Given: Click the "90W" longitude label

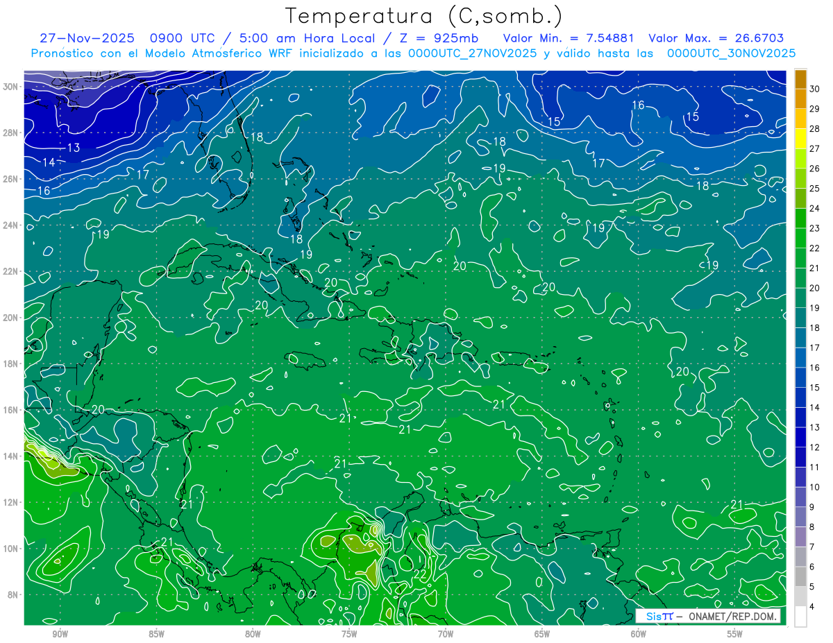Looking at the screenshot, I should point(60,635).
